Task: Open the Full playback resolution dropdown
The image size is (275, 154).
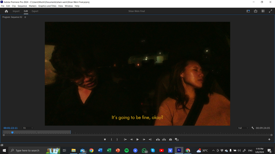Action: point(243,128)
